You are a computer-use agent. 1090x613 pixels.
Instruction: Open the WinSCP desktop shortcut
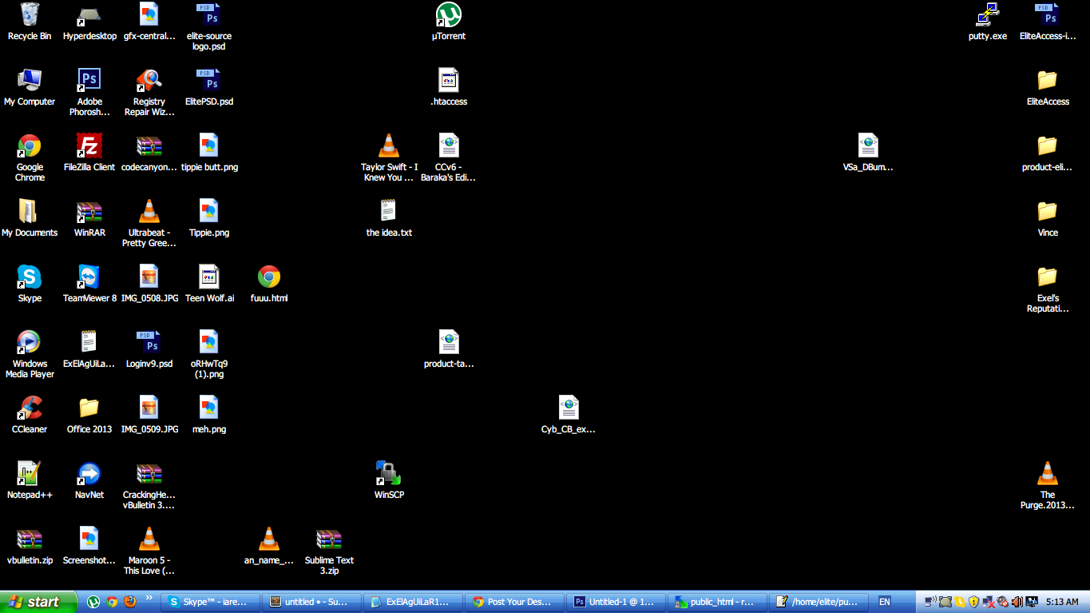pos(389,474)
